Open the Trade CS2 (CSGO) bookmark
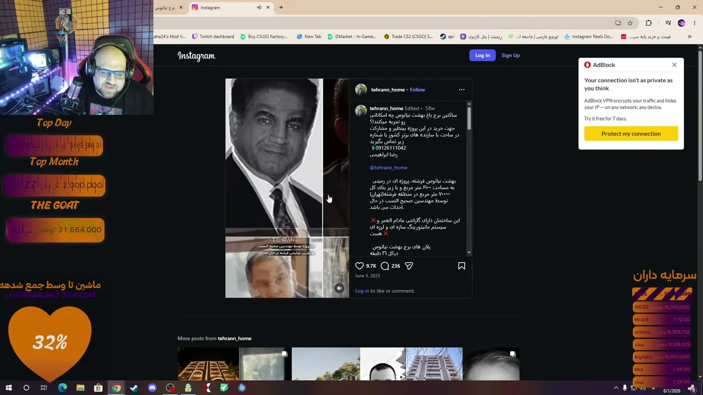This screenshot has height=395, width=703. pyautogui.click(x=408, y=37)
